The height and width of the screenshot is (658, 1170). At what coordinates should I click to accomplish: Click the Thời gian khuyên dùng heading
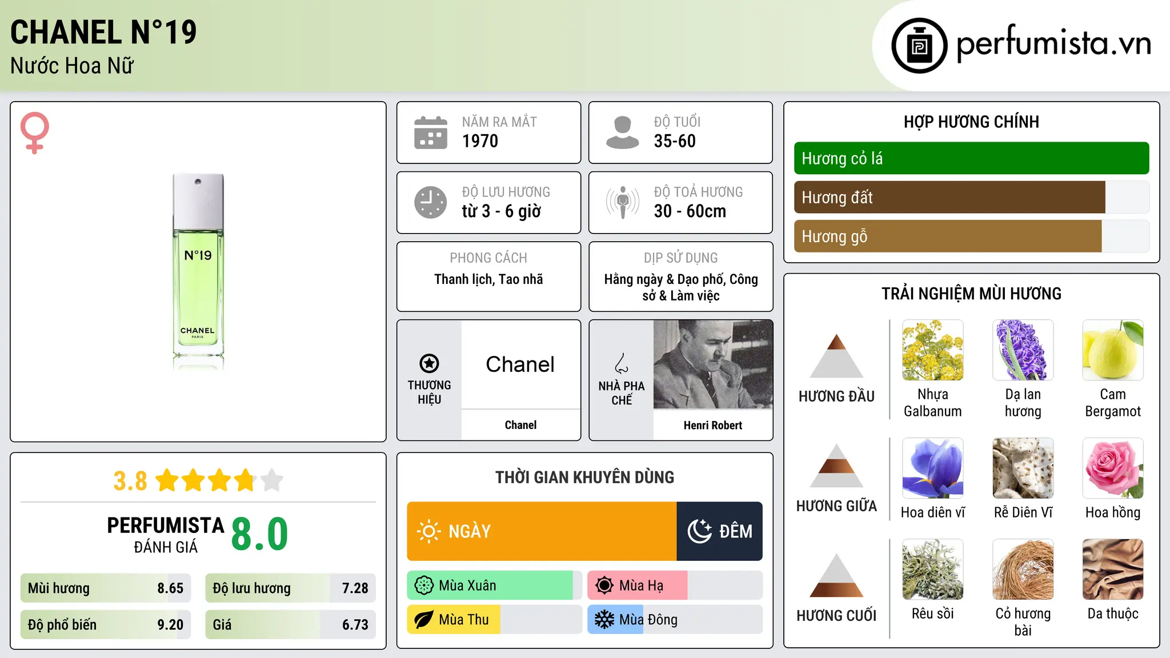coord(584,477)
